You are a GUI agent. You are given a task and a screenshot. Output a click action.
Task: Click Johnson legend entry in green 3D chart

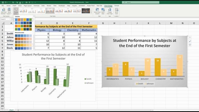(89, 83)
